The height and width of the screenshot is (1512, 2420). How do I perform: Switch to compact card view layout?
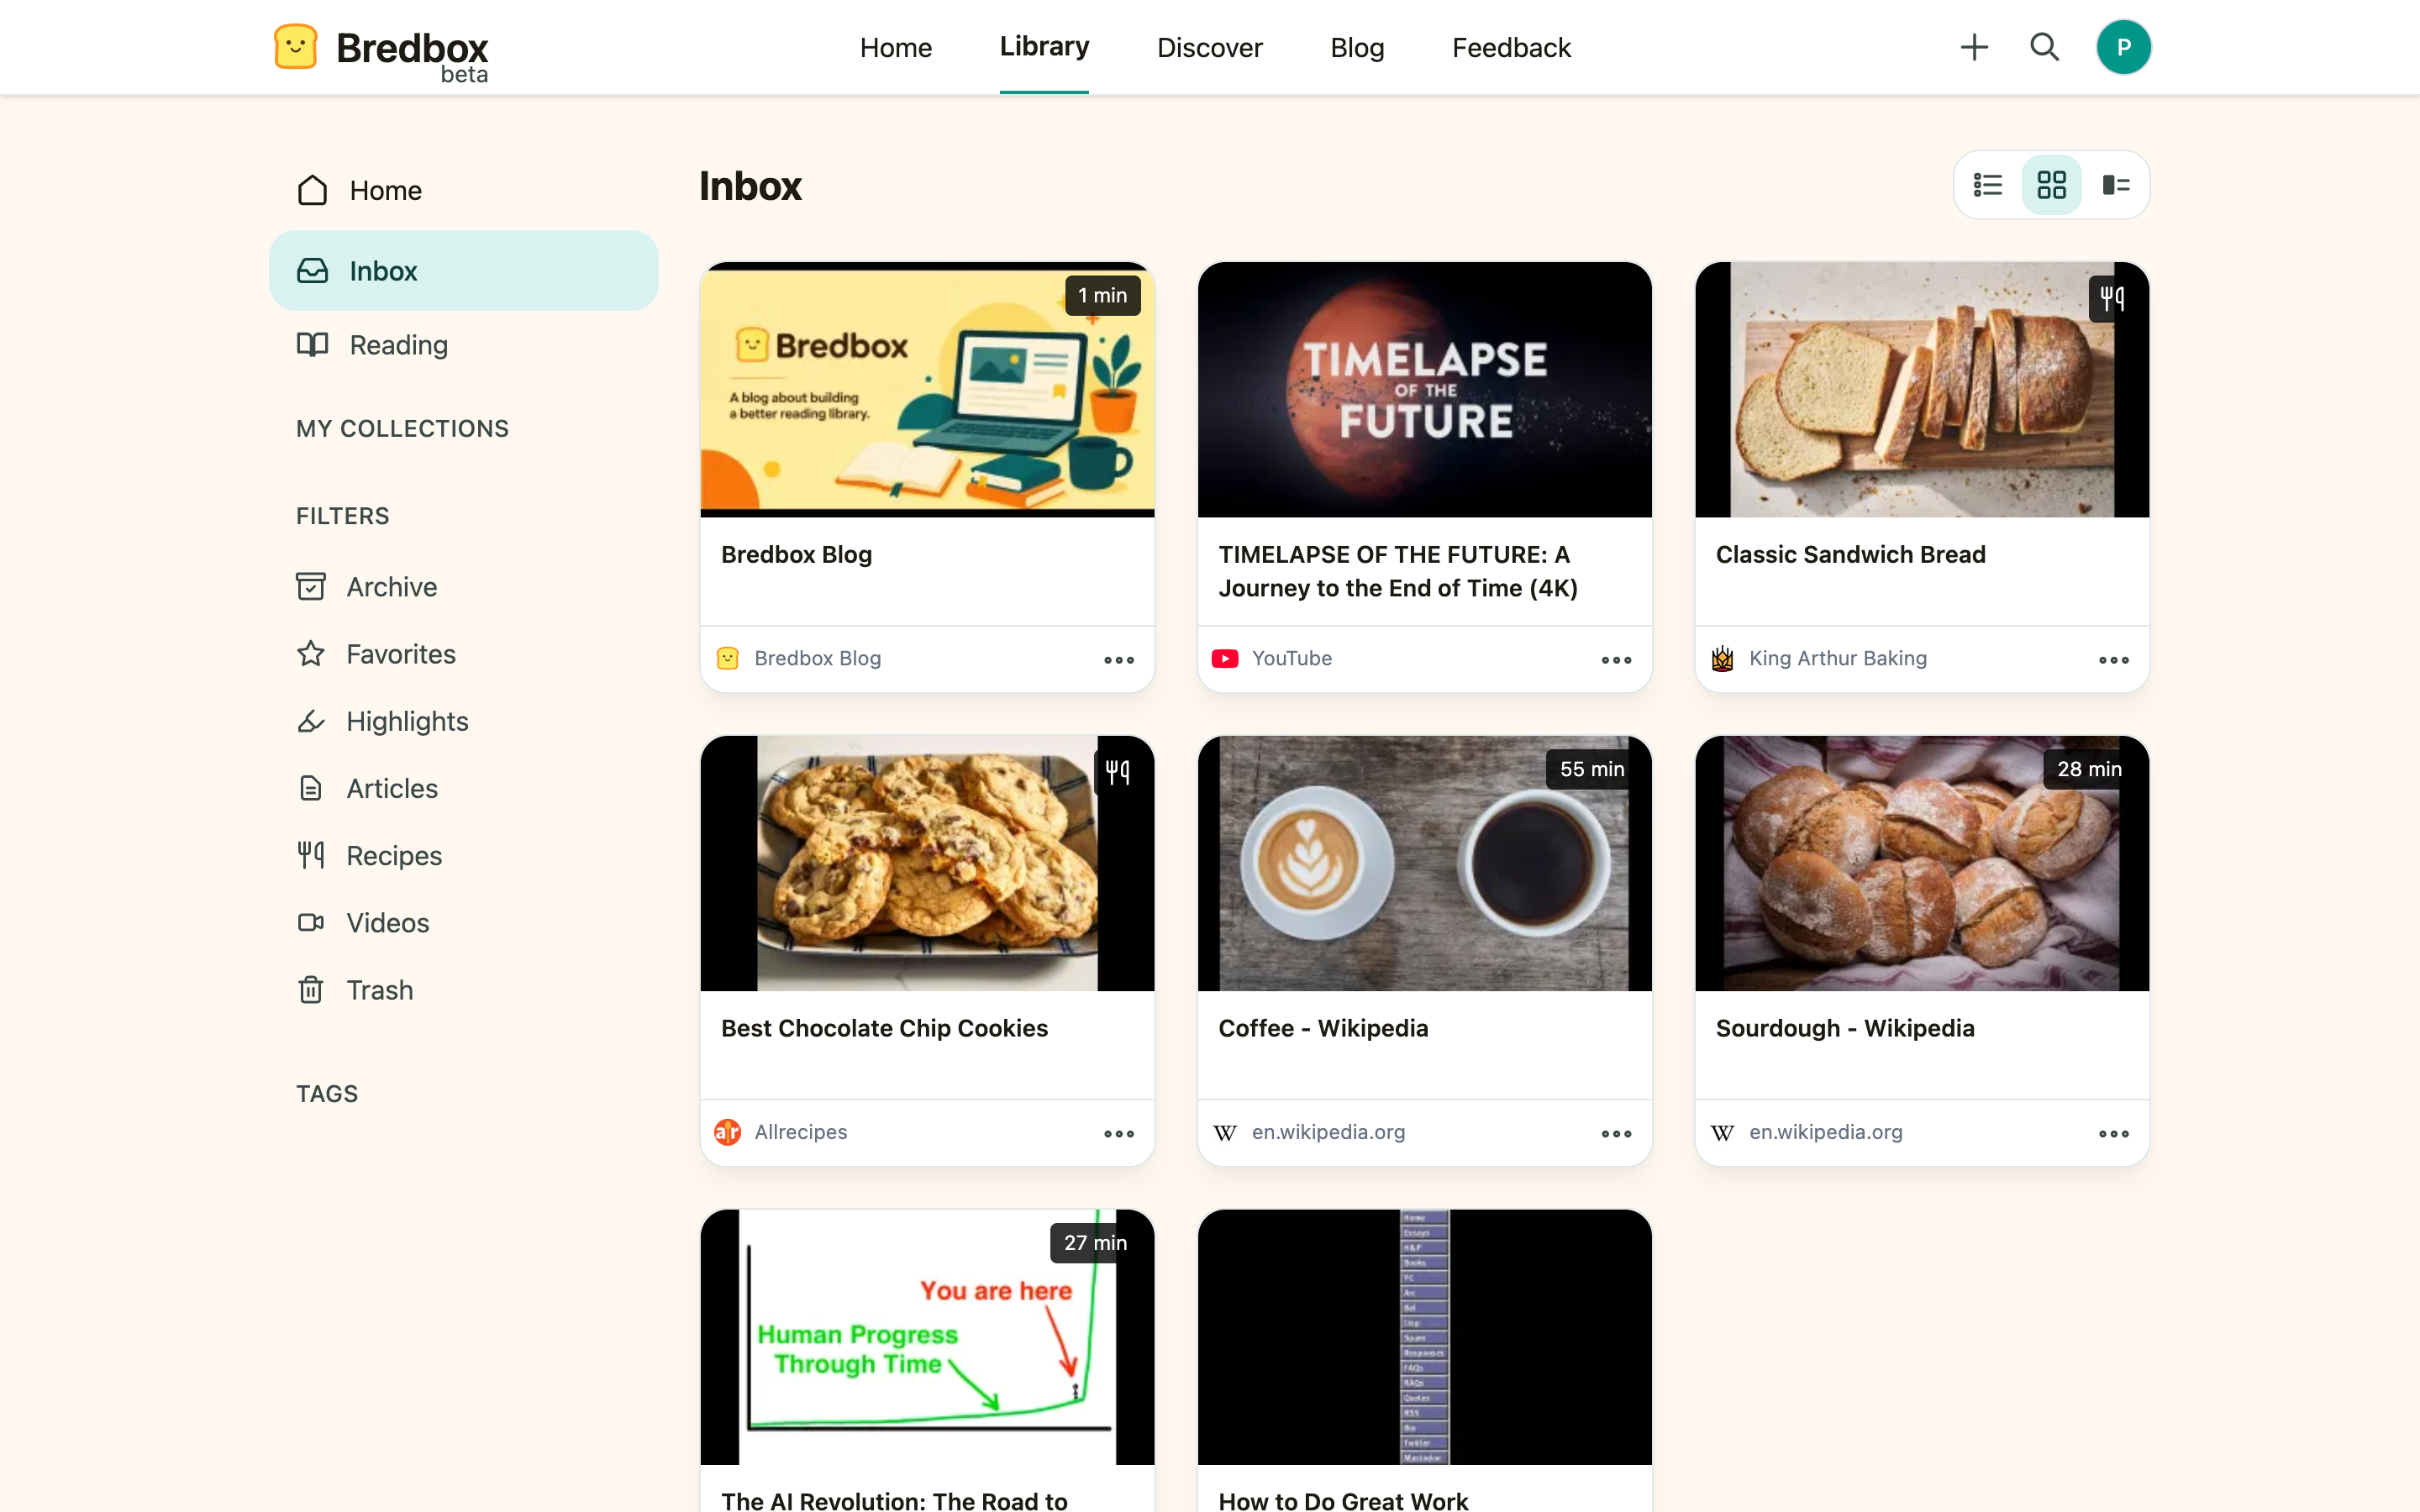click(2115, 185)
